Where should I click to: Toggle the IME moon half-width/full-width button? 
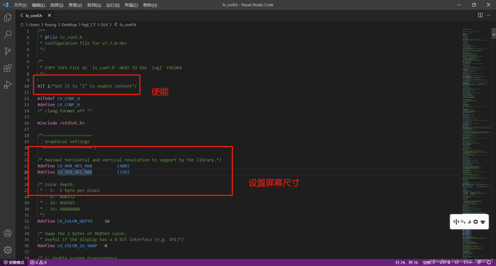coord(469,222)
